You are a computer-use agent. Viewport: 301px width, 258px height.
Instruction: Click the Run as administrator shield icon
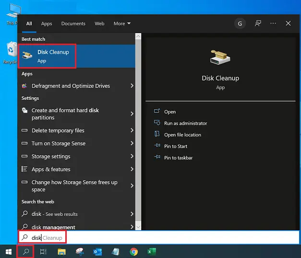tap(157, 123)
